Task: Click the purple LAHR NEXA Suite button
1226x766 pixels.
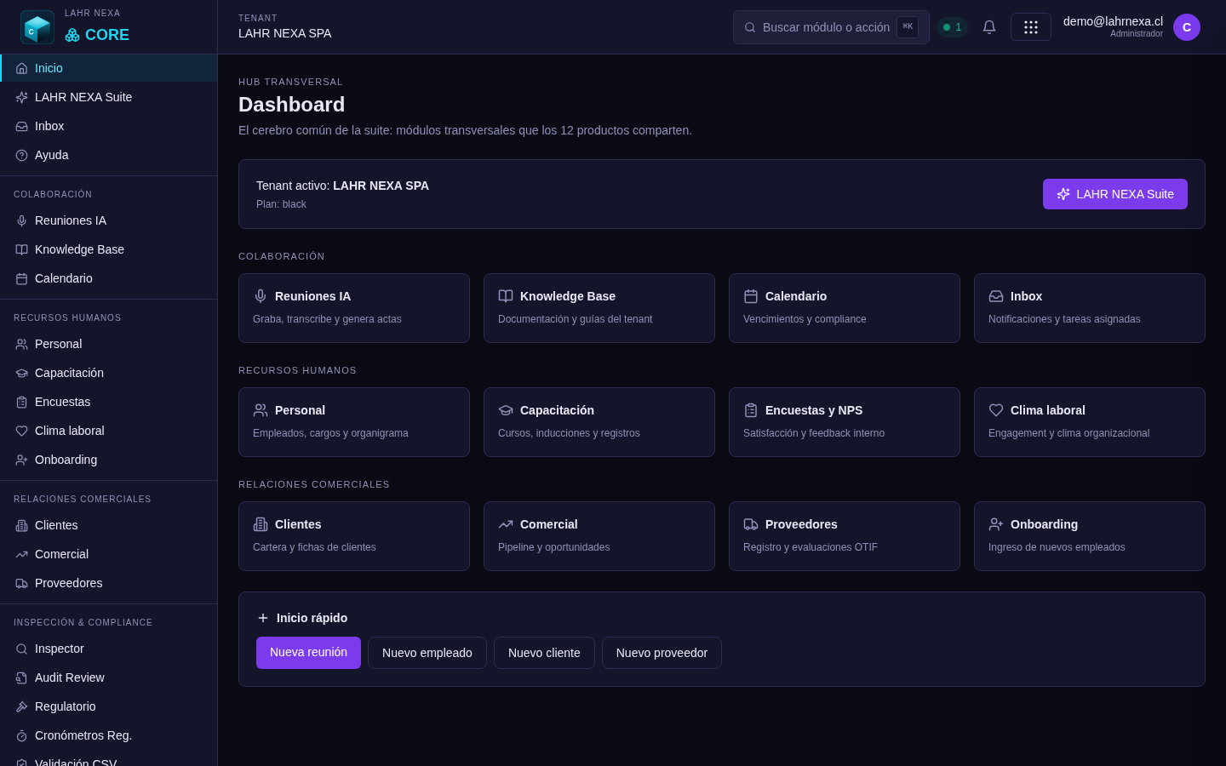Action: click(x=1115, y=194)
